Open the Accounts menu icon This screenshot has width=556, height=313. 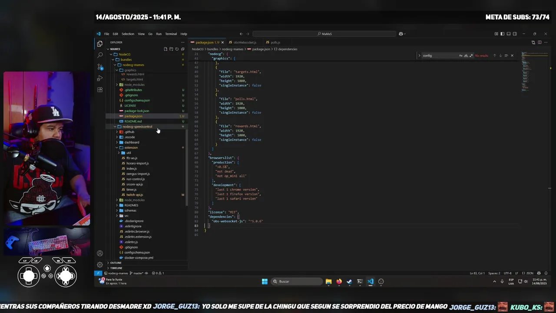click(x=100, y=253)
